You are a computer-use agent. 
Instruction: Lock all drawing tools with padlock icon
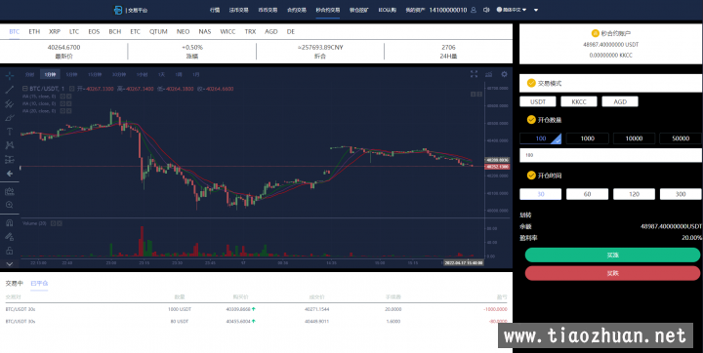click(10, 251)
